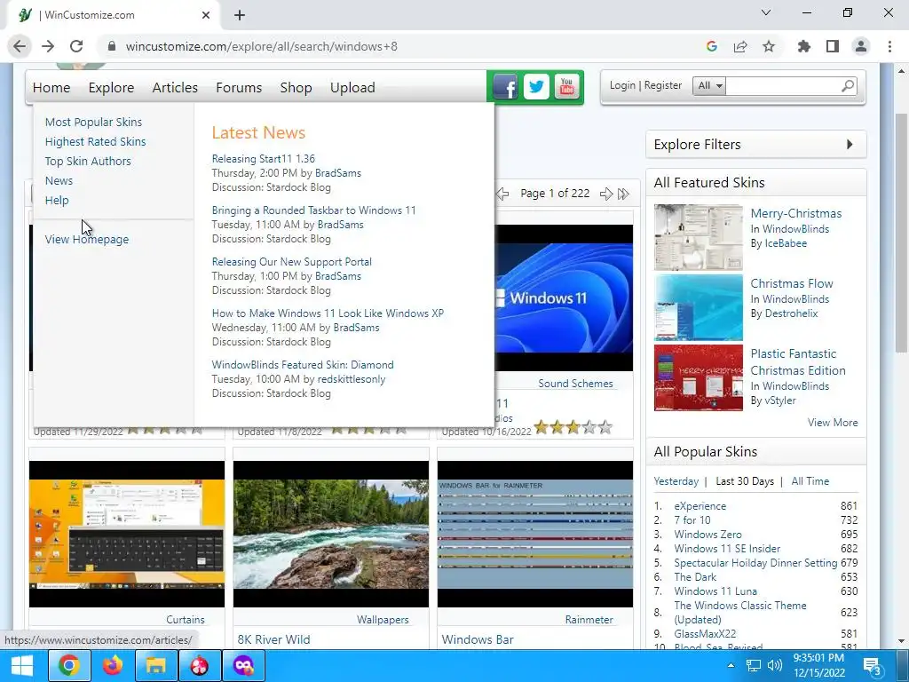Read Releasing Start11 1.36 article
The width and height of the screenshot is (909, 682).
click(263, 158)
